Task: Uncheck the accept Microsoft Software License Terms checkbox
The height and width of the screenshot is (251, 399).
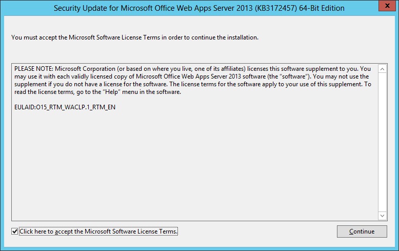Action: [15, 231]
